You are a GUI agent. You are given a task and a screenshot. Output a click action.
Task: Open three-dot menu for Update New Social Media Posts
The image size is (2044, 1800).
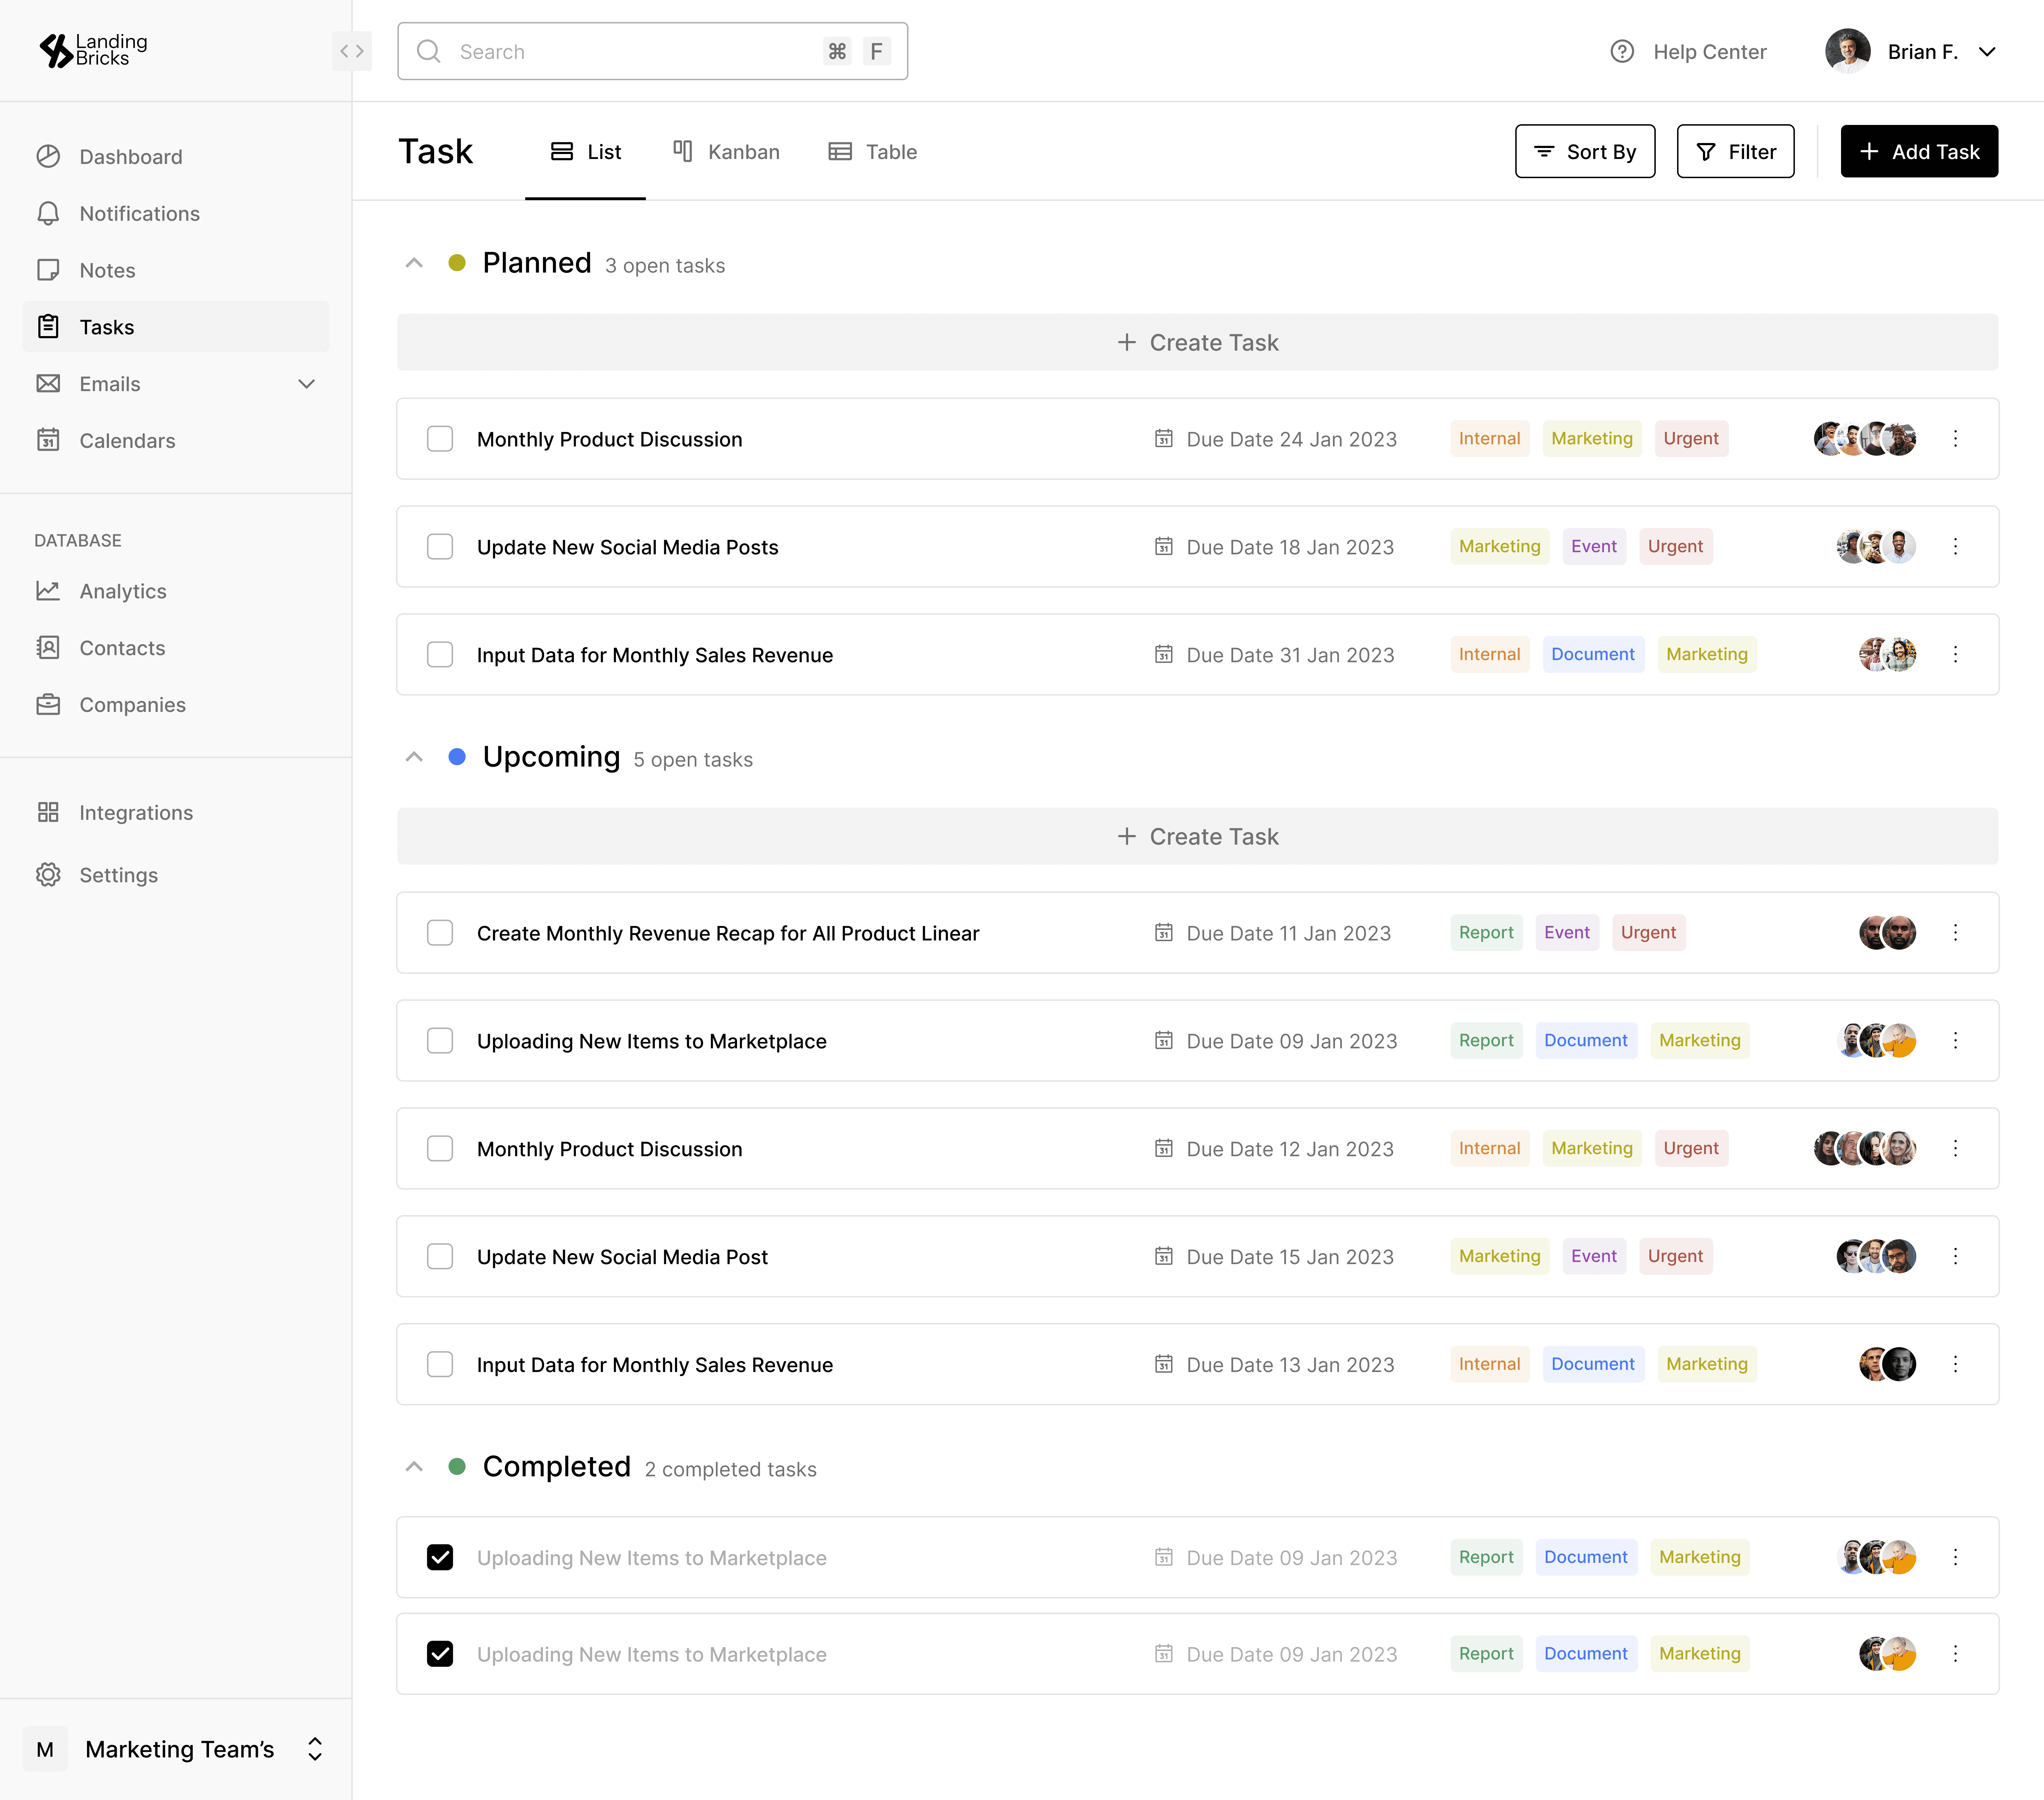pos(1955,546)
